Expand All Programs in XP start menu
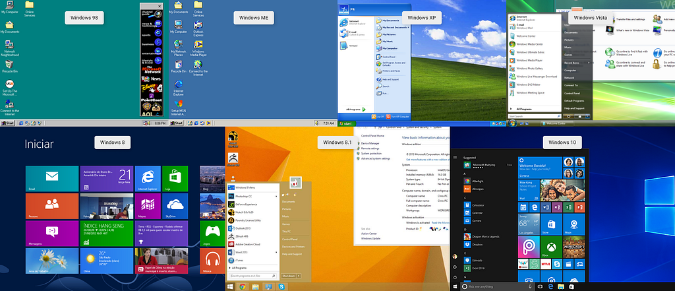The image size is (675, 291). coord(355,110)
